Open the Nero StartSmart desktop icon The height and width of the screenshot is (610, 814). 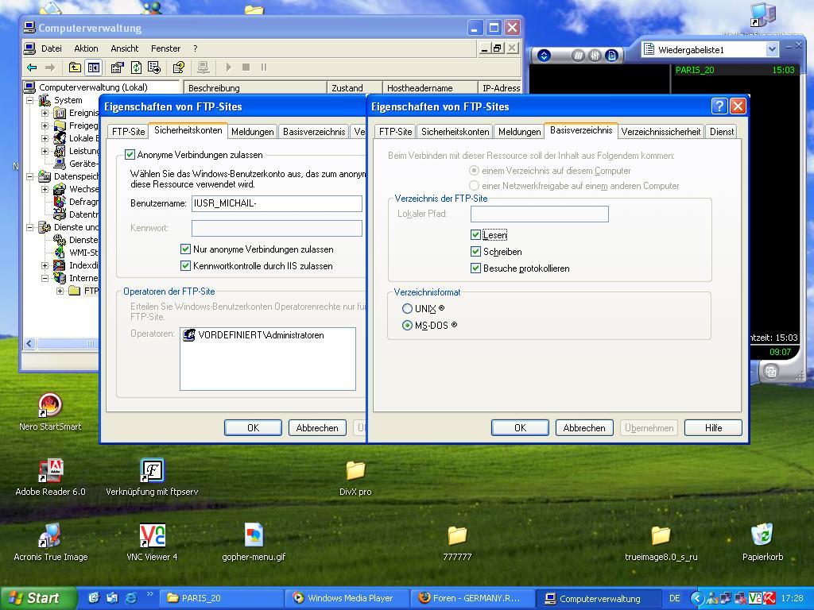click(50, 406)
